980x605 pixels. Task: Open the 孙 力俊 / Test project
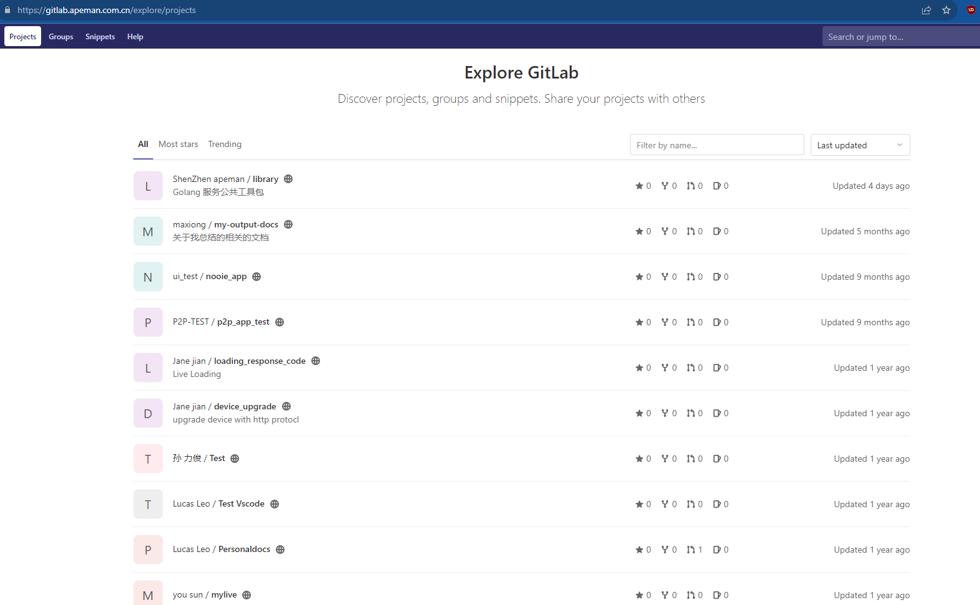pyautogui.click(x=199, y=458)
